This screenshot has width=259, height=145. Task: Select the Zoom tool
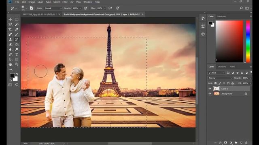click(x=17, y=64)
